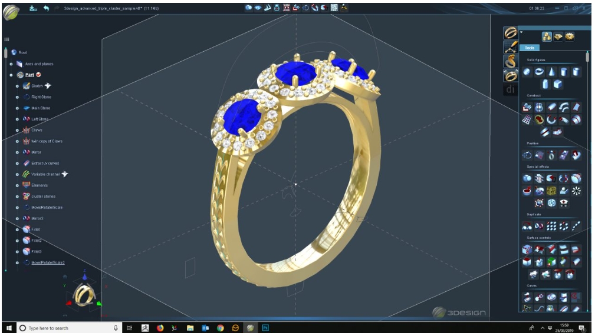Click the gold twin-ring module icon
Viewport: 595px width, 333px height.
[511, 33]
